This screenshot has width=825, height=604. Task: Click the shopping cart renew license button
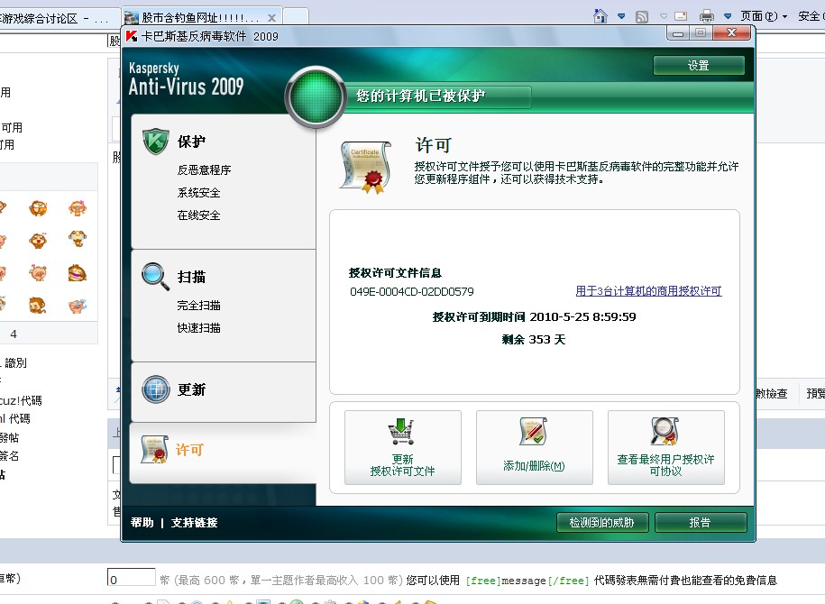pyautogui.click(x=402, y=448)
